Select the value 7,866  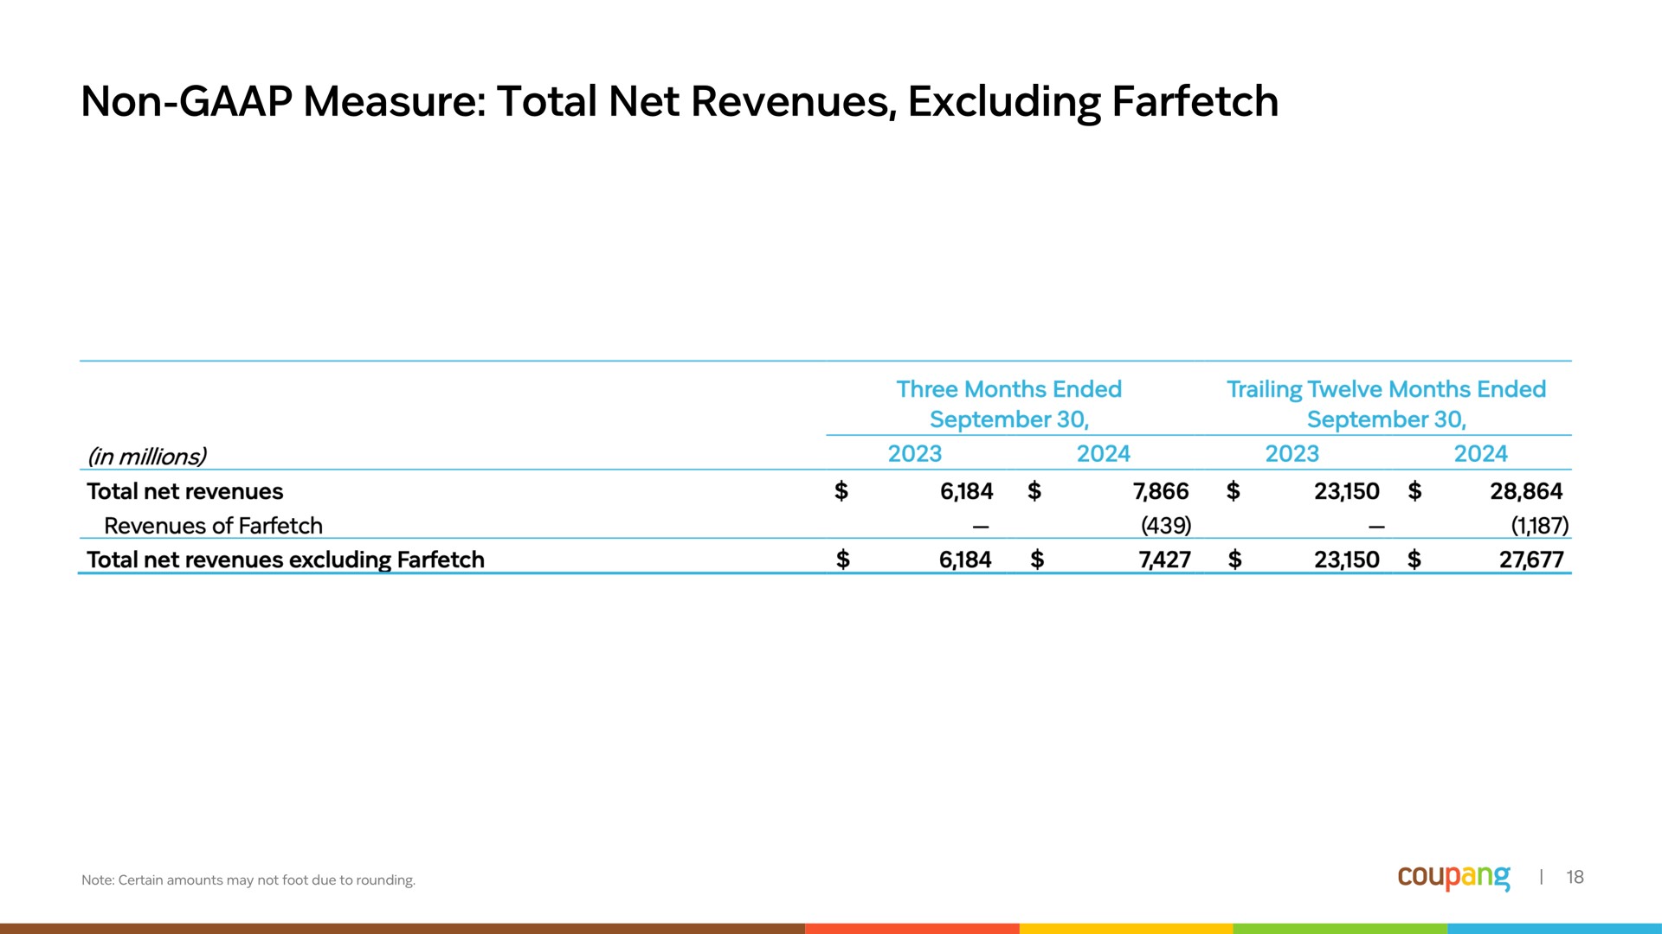[1161, 491]
